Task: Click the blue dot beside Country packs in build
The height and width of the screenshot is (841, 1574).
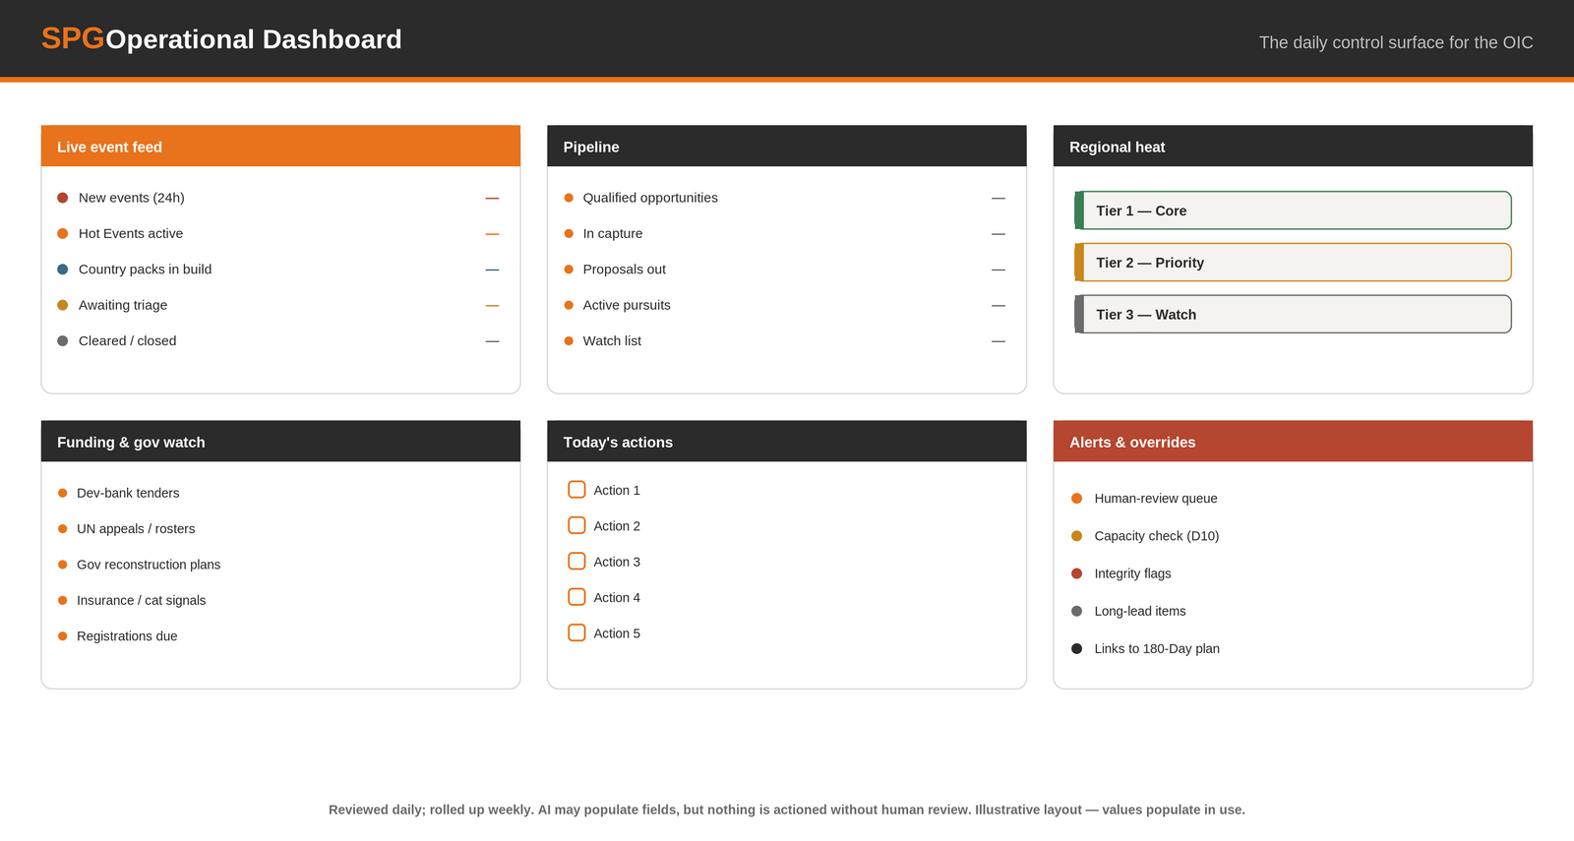Action: 63,270
